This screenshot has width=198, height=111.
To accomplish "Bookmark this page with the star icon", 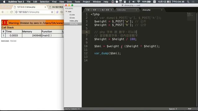I will tap(52, 12).
